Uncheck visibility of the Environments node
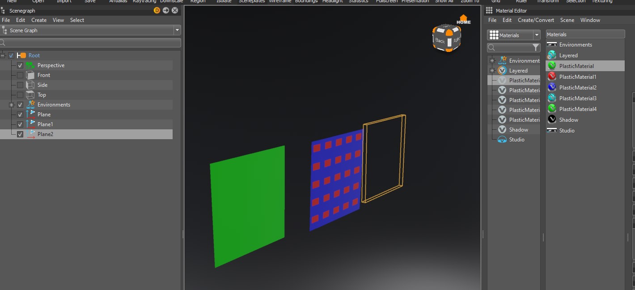Viewport: 635px width, 290px height. click(x=20, y=104)
